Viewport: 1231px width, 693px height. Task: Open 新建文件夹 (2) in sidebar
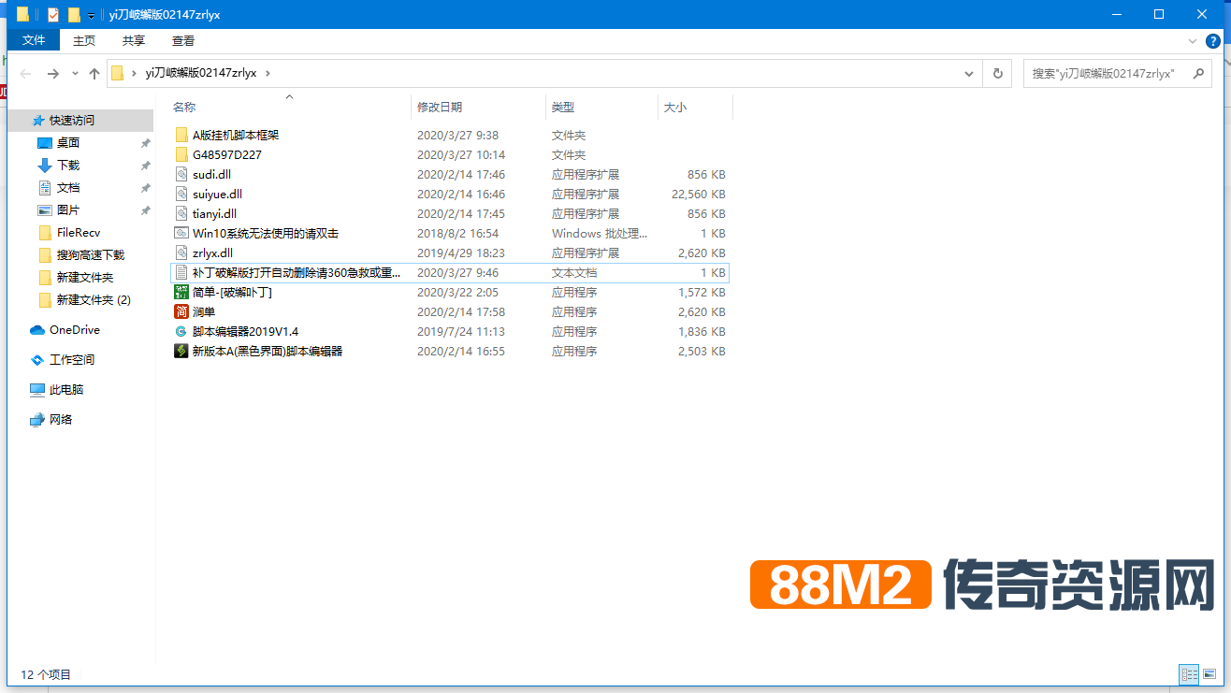click(94, 299)
